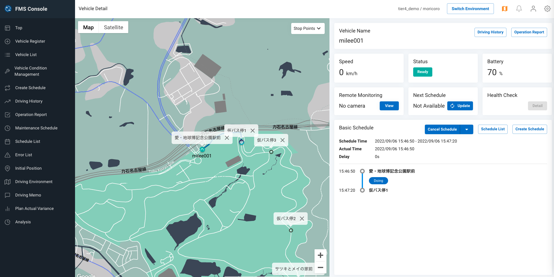Viewport: 554px width, 277px height.
Task: Close the 仮バス停1 map label
Action: (x=253, y=131)
